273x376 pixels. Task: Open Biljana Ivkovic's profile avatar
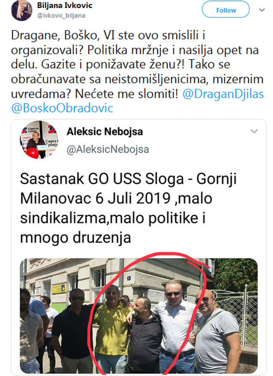pyautogui.click(x=22, y=11)
